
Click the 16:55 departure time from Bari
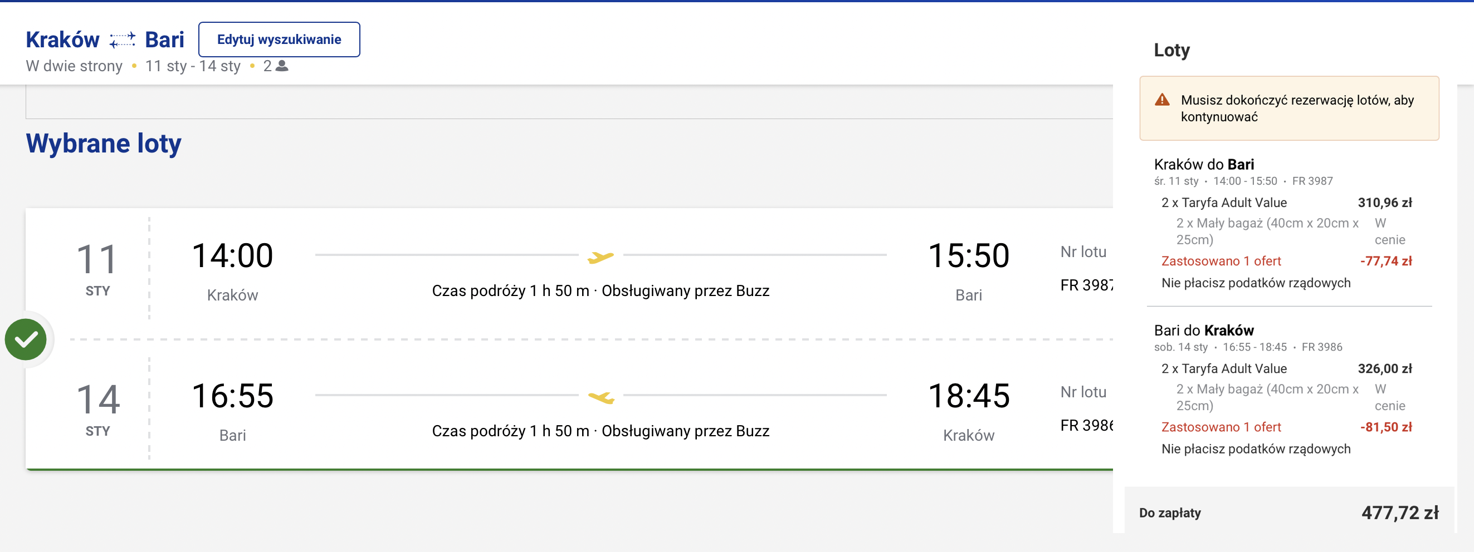click(x=232, y=396)
